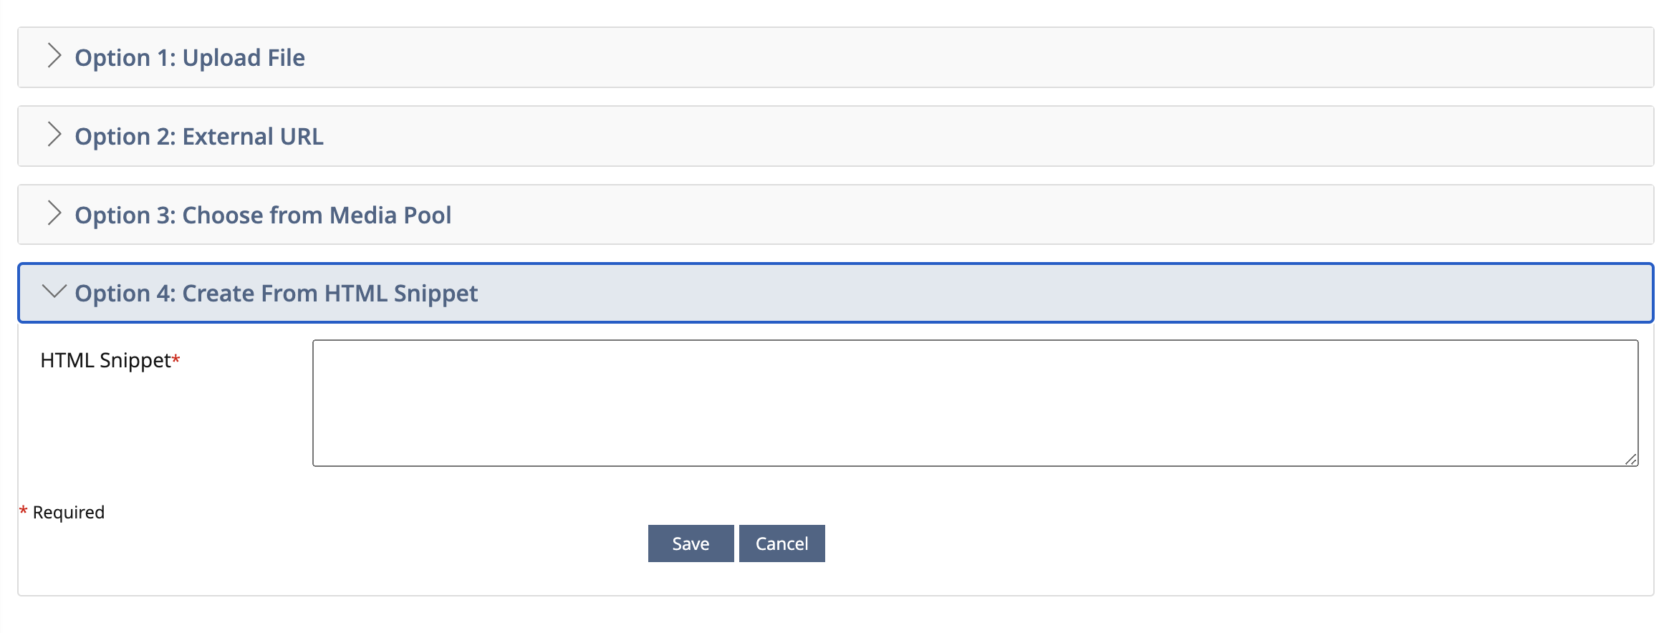Click the down chevron on Option 4 header
Image resolution: width=1669 pixels, height=633 pixels.
point(54,291)
